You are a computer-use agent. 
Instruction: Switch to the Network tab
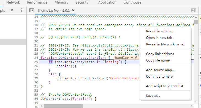click(13, 2)
